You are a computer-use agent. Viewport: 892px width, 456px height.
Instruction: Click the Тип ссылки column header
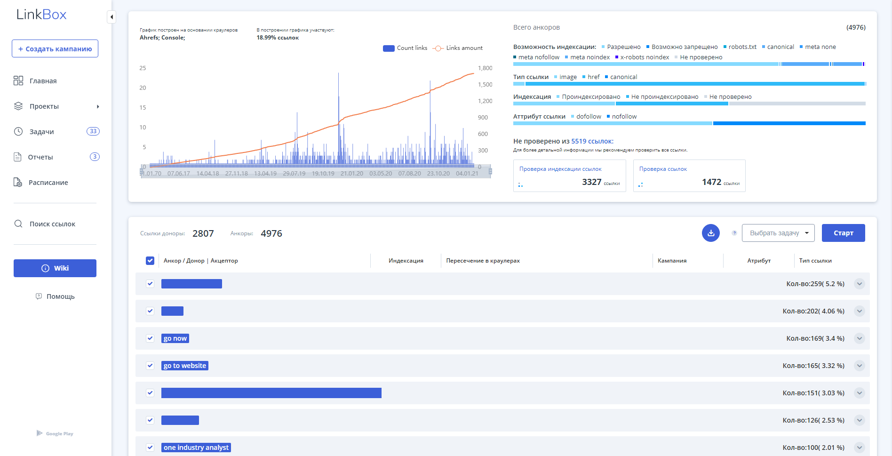[815, 261]
